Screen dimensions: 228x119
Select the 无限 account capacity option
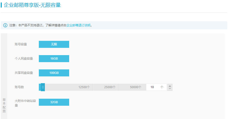pos(54,44)
